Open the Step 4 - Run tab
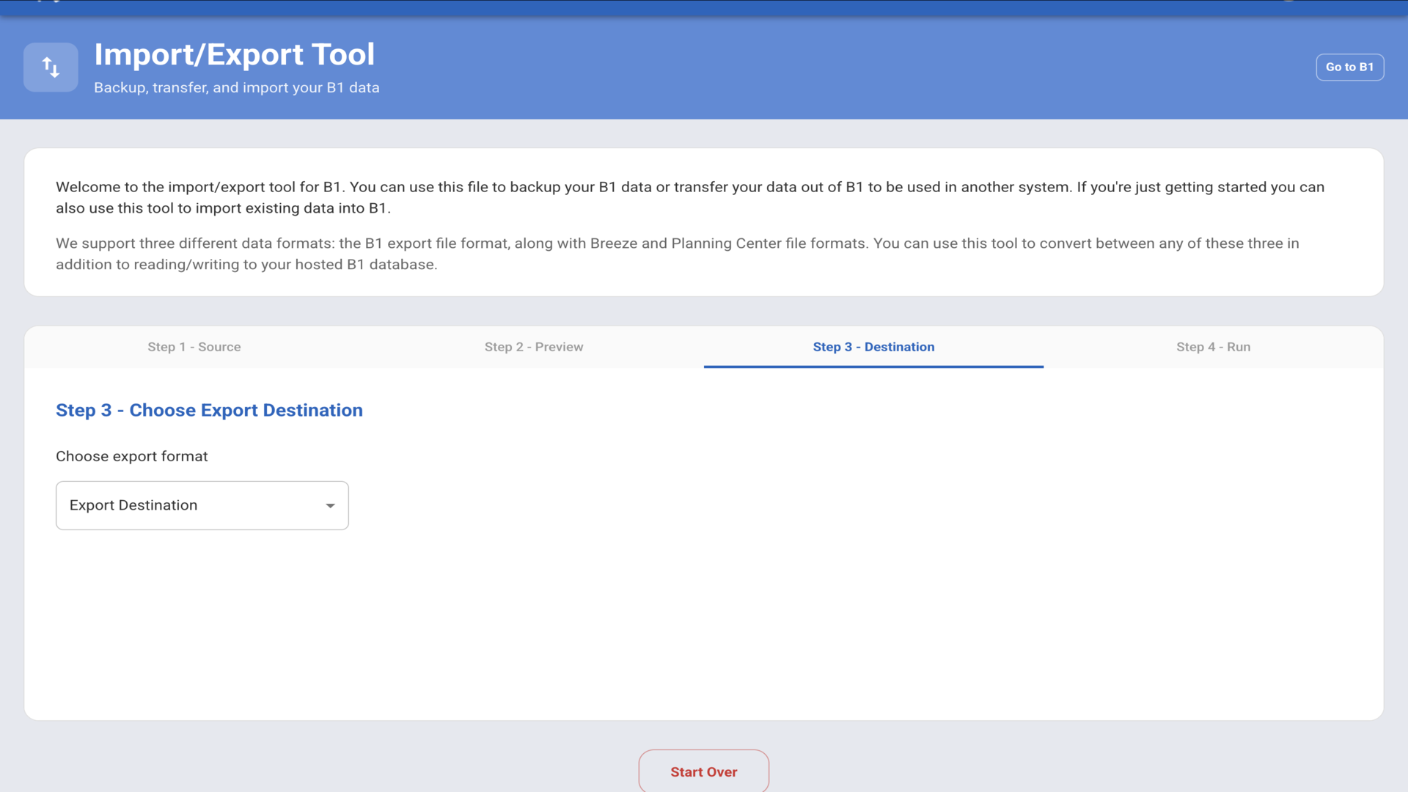The height and width of the screenshot is (792, 1408). (1213, 347)
